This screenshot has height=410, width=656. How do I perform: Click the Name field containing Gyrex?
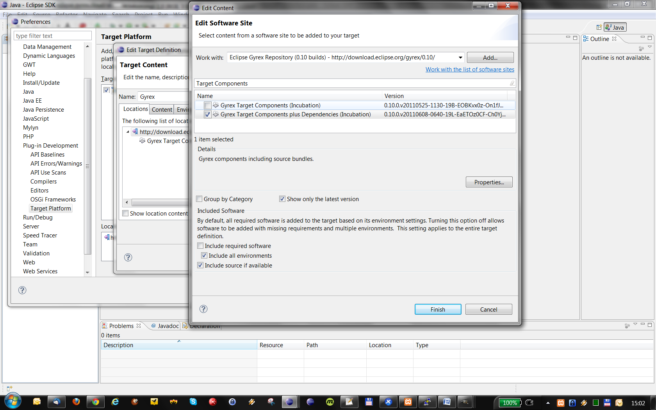pyautogui.click(x=163, y=96)
